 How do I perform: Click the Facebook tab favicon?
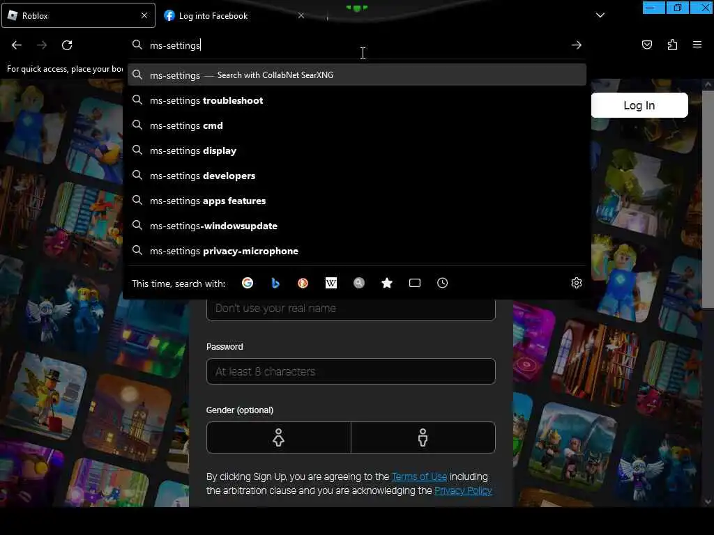(169, 15)
